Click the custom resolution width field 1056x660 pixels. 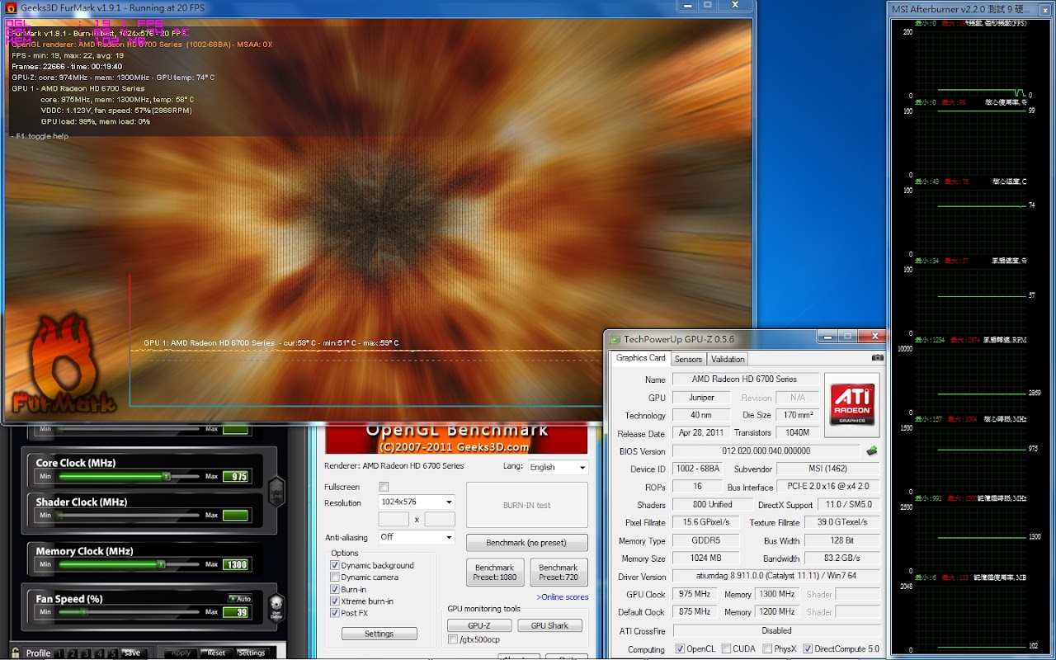click(x=394, y=519)
